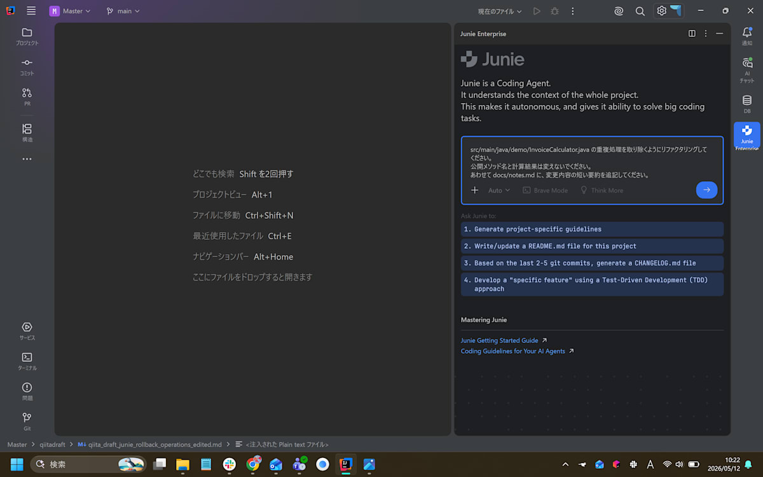Open the PR tool window
The height and width of the screenshot is (477, 763).
point(27,97)
